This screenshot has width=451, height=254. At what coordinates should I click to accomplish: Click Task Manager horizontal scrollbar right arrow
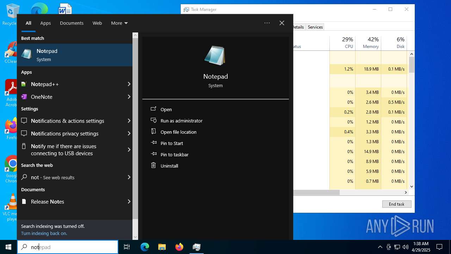click(x=406, y=192)
